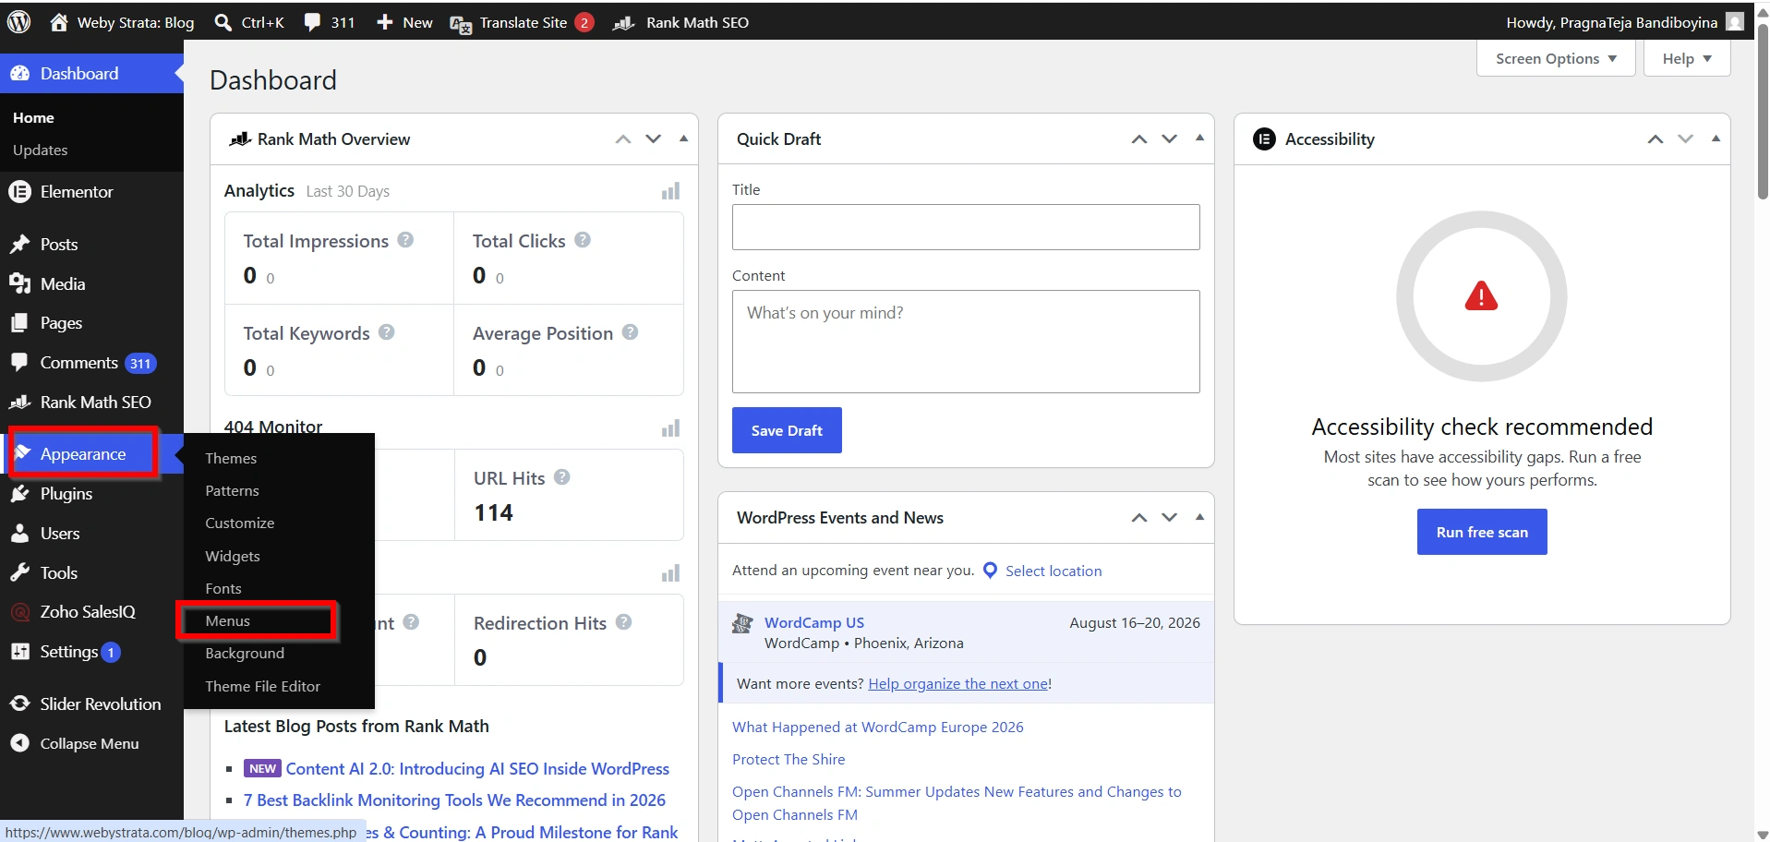1770x842 pixels.
Task: Click the Users person icon
Action: 19,534
